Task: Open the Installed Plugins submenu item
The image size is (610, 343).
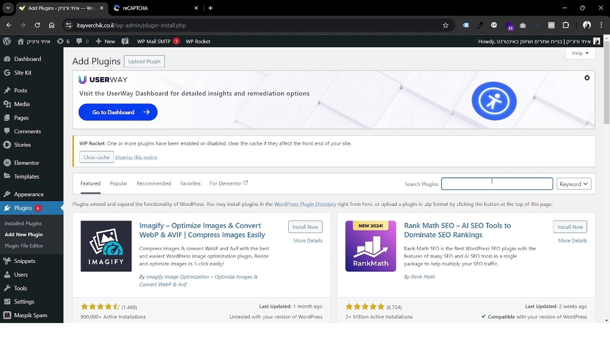Action: pos(23,223)
